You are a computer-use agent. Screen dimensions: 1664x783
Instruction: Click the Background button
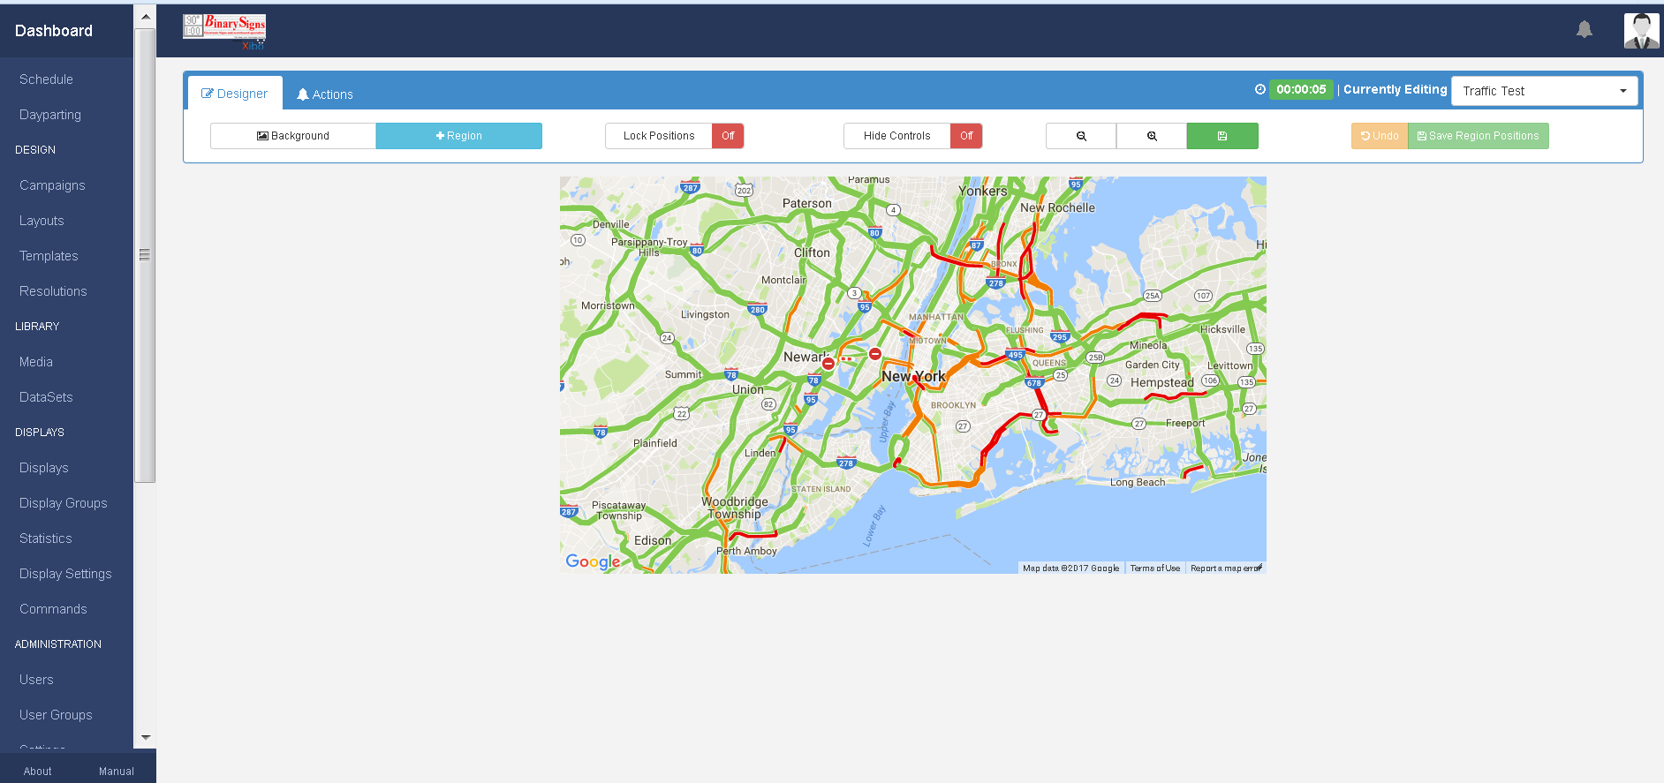pos(293,136)
